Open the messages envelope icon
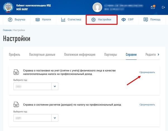168x131 pixels. coord(153,8)
